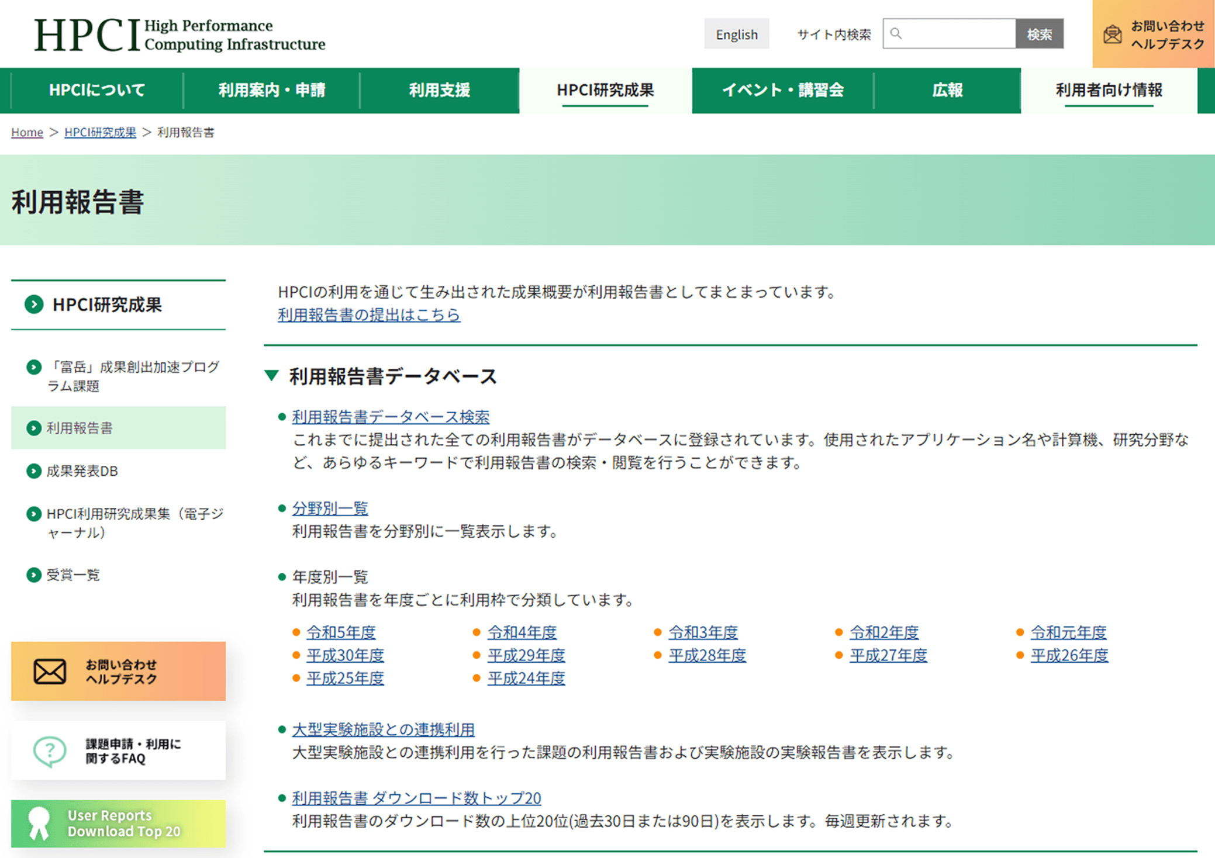Collapse the 利用報告書データベース section triangle
Image resolution: width=1215 pixels, height=858 pixels.
click(271, 375)
